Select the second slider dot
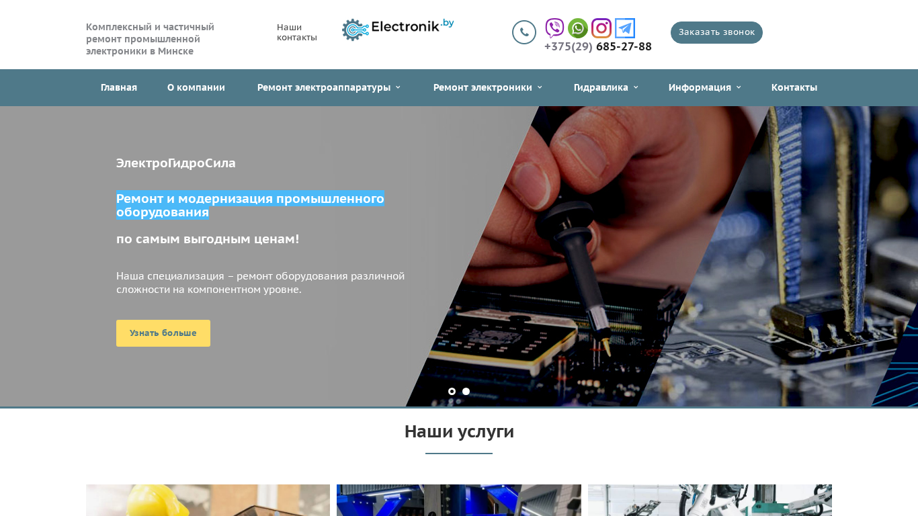This screenshot has height=516, width=918. coord(466,392)
